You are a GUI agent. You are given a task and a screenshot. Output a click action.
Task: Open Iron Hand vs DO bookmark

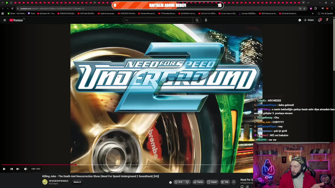pyautogui.click(x=227, y=13)
